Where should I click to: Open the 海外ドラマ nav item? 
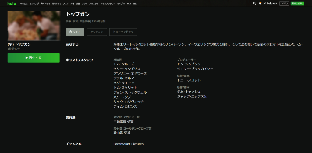(45, 4)
